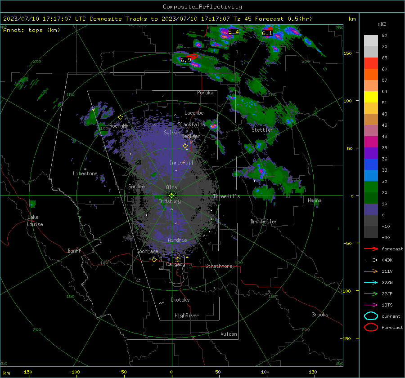This screenshot has width=405, height=378.
Task: Select the yellow diamond marker near Cochrane
Action: 154,259
